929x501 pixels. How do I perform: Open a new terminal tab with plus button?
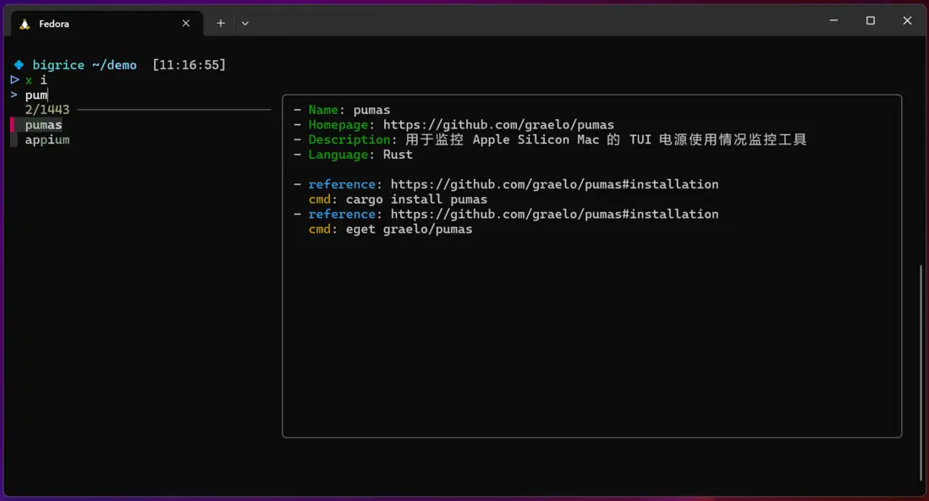pos(221,24)
